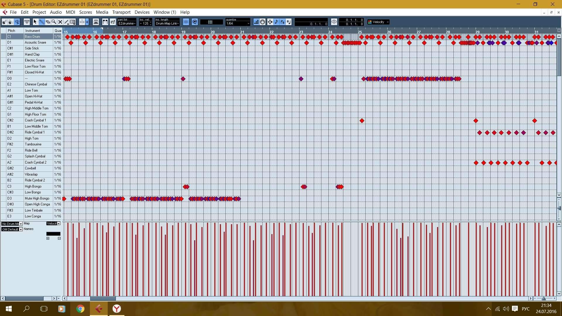Select the Object Selection arrow tool
Viewport: 562px width, 316px height.
pyautogui.click(x=35, y=22)
